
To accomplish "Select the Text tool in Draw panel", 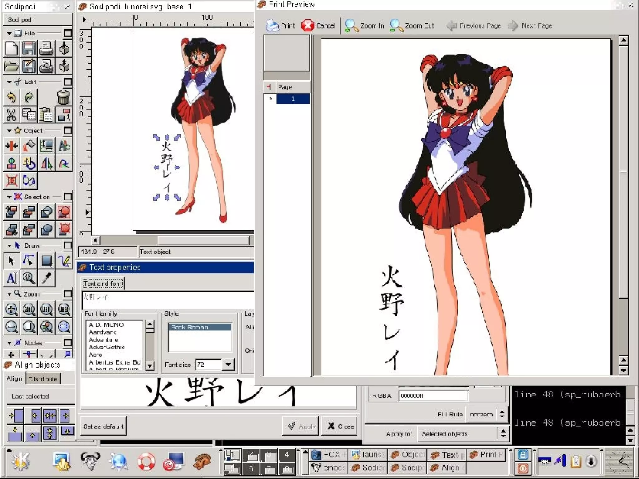I will (x=12, y=278).
